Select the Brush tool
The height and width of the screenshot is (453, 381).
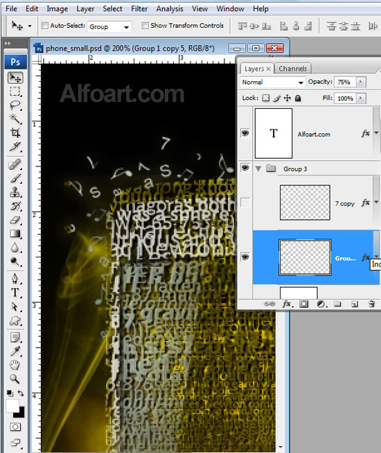tap(15, 178)
